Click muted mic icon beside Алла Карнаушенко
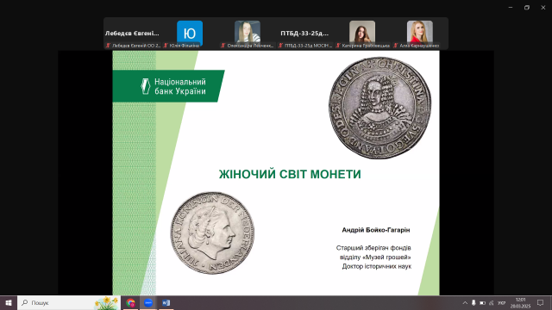This screenshot has height=310, width=552. pos(395,46)
